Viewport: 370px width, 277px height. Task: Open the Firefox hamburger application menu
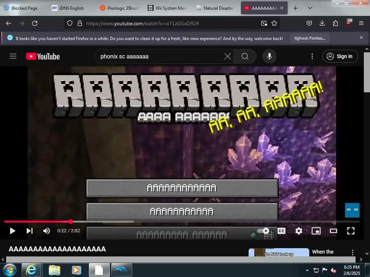click(361, 23)
